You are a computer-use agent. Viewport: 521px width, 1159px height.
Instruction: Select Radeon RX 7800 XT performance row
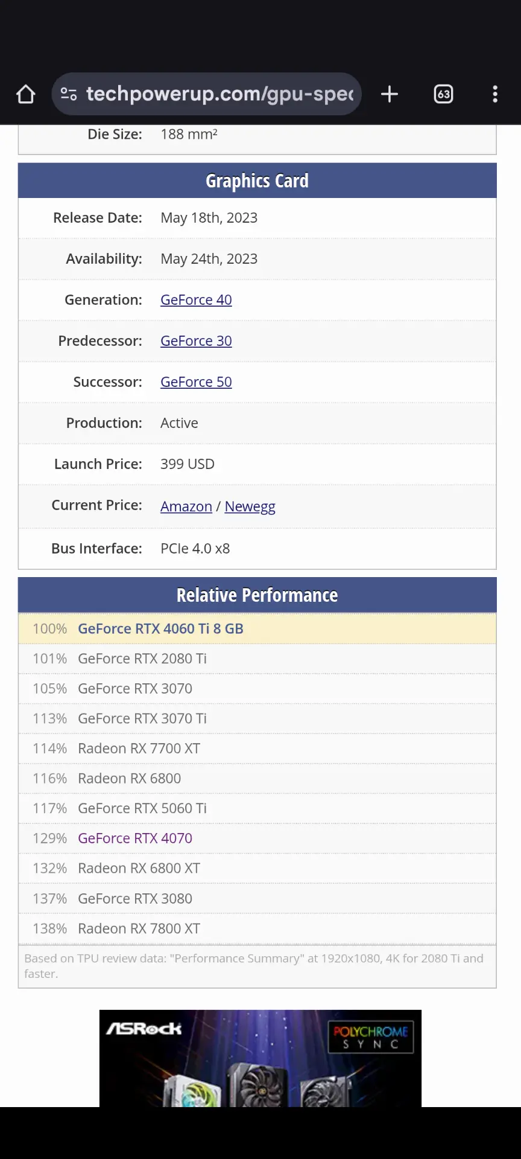point(257,929)
